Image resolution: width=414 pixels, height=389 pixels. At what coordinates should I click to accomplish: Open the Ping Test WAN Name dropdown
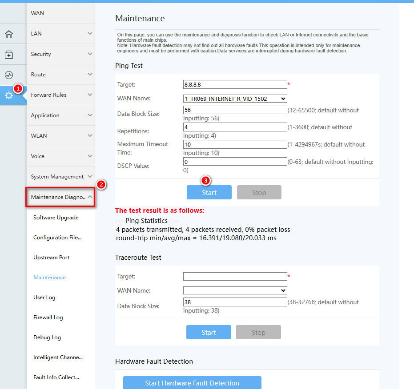coord(235,99)
